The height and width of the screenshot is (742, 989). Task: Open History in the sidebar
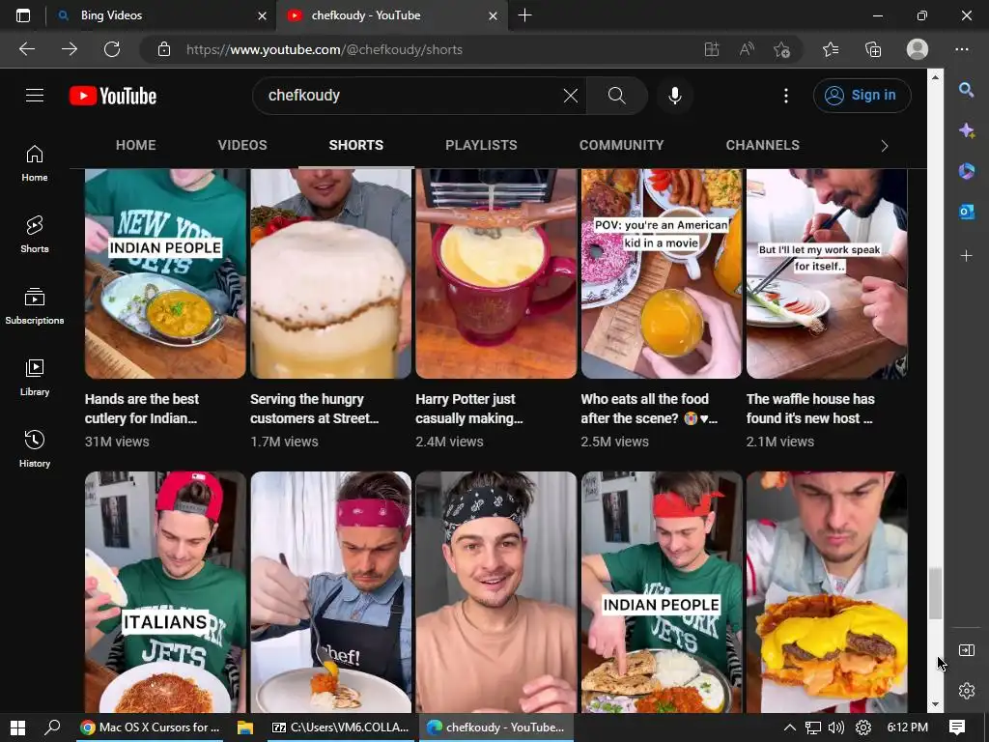click(x=35, y=448)
